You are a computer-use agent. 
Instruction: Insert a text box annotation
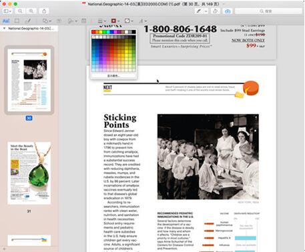pyautogui.click(x=59, y=21)
